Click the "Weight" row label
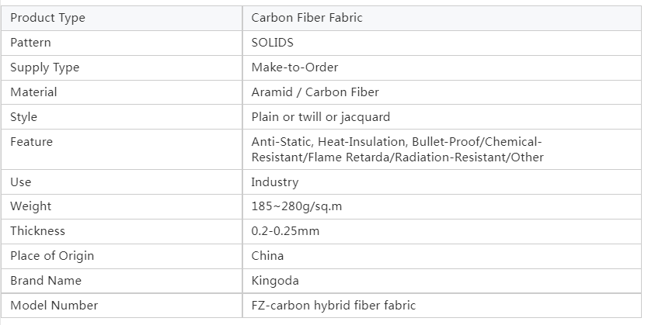Viewport: 648px width, 325px height. point(30,206)
